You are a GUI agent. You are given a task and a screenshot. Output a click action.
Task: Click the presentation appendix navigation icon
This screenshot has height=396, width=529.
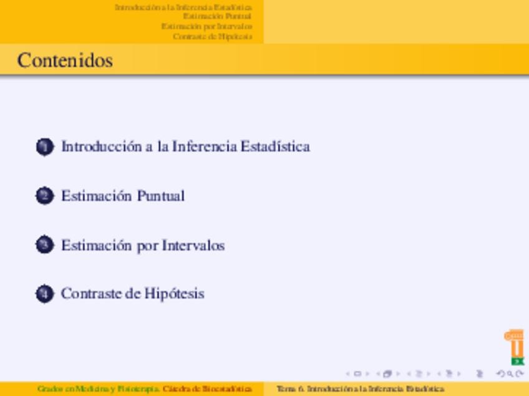tap(480, 374)
